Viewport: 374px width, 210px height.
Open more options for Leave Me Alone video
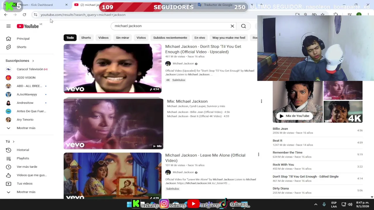258,154
